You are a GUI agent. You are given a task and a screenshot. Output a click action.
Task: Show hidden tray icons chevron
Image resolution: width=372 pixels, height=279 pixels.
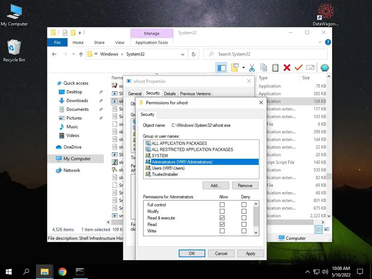[307, 272]
